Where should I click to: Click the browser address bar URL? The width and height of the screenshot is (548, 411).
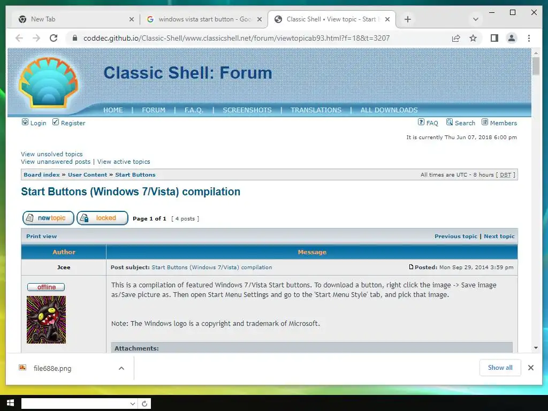pos(236,38)
